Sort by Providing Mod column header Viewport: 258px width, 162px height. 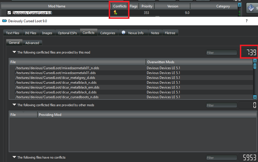tap(147, 115)
